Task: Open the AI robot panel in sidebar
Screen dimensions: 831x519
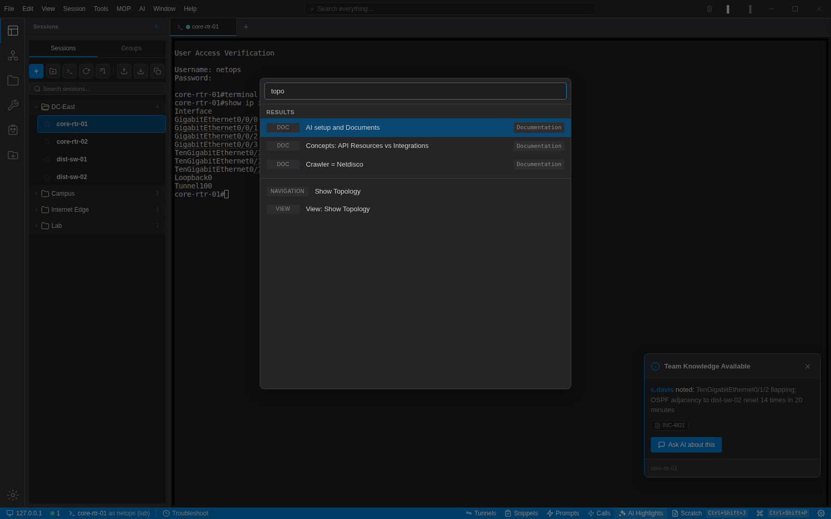Action: [13, 130]
